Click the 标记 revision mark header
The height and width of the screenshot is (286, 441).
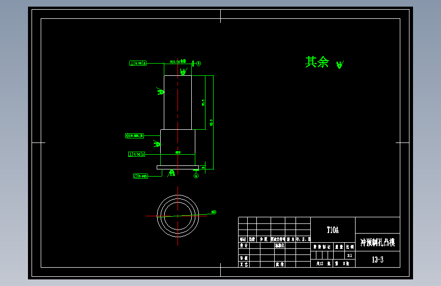pos(243,239)
